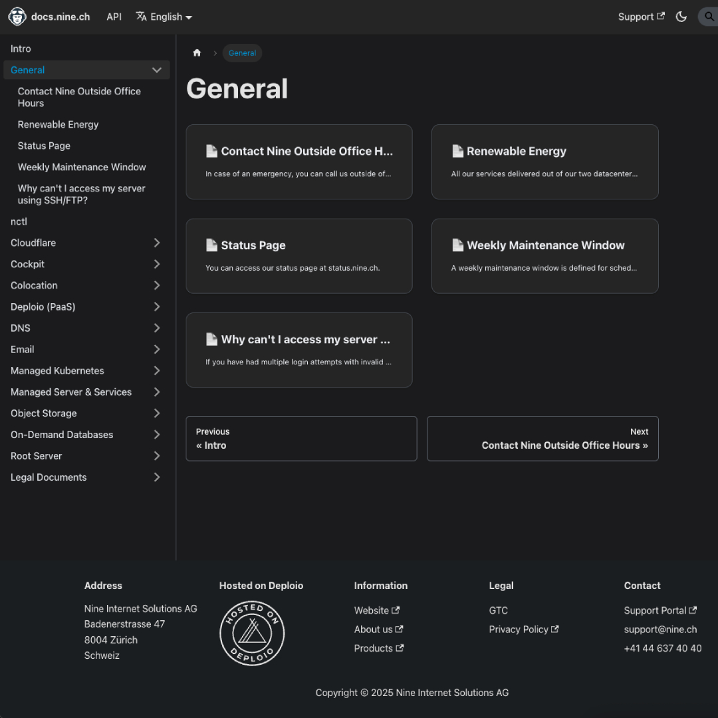This screenshot has width=718, height=718.
Task: Click external link icon beside About us
Action: coord(400,629)
